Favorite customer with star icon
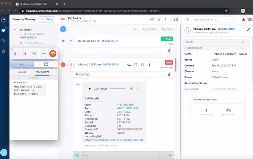 (x=159, y=19)
